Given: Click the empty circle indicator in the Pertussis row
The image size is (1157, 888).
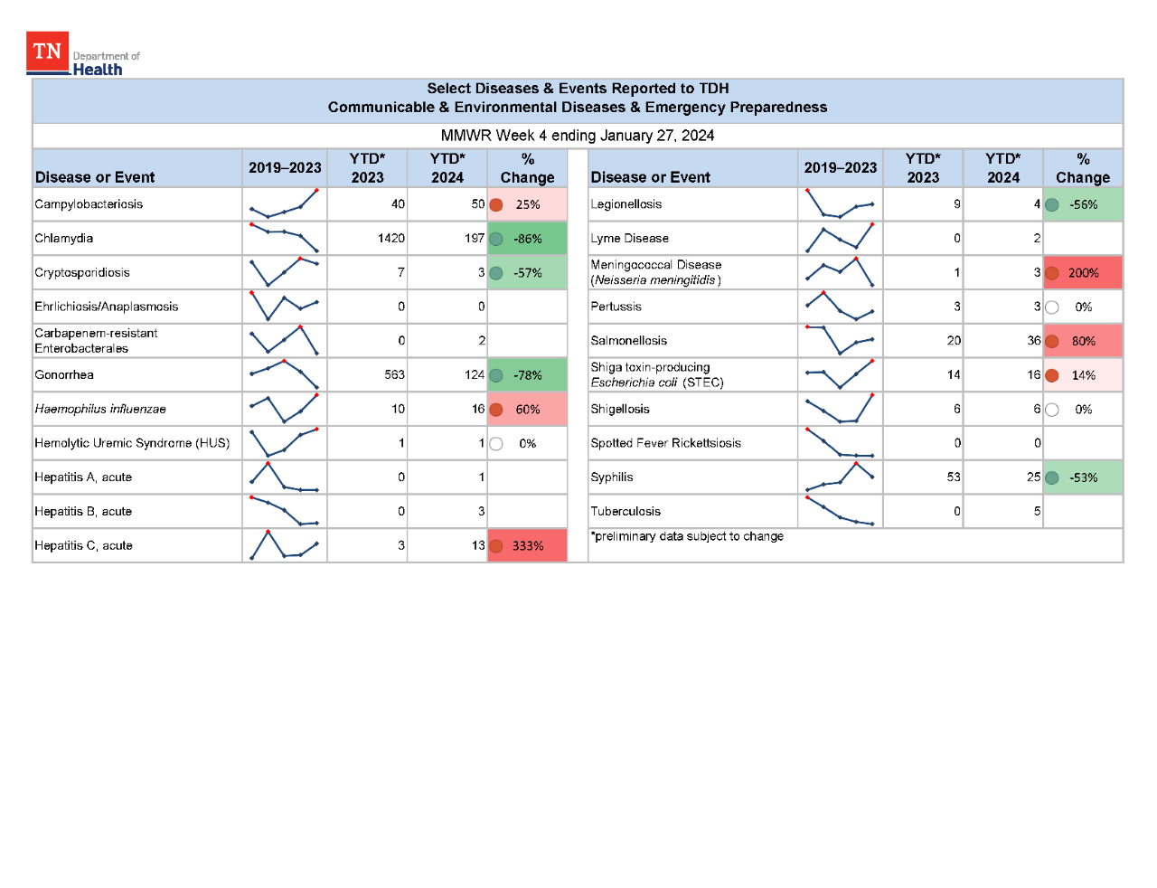Looking at the screenshot, I should click(1052, 307).
